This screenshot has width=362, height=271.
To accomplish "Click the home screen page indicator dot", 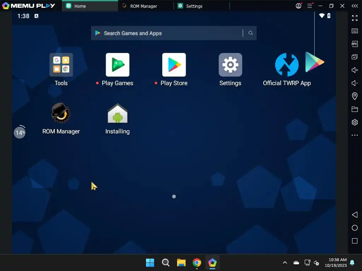I will (x=174, y=196).
